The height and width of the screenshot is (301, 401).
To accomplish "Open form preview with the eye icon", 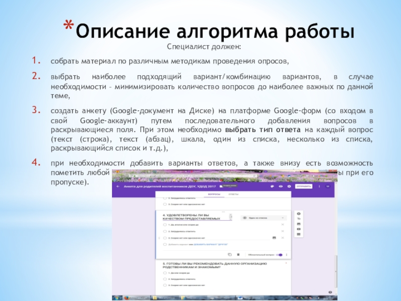I will point(281,186).
